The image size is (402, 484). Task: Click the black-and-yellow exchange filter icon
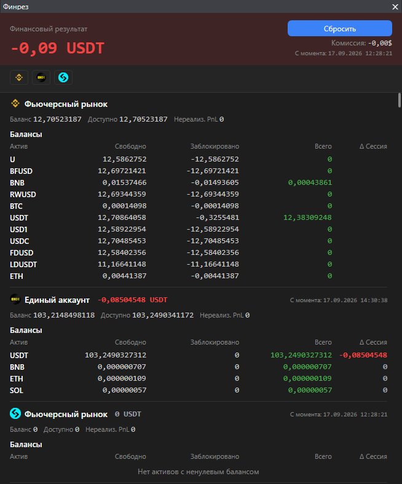[41, 77]
